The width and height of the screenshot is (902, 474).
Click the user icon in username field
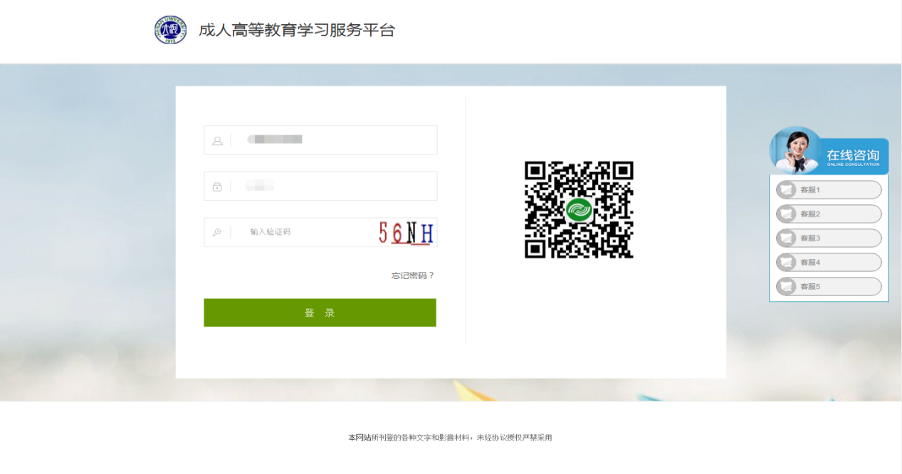[x=217, y=140]
